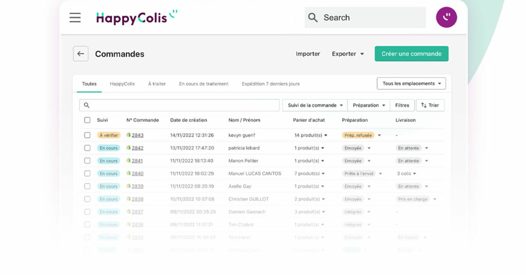Screen dimensions: 526x275
Task: Click the Shopify icon next to order 2843
Action: pyautogui.click(x=129, y=135)
